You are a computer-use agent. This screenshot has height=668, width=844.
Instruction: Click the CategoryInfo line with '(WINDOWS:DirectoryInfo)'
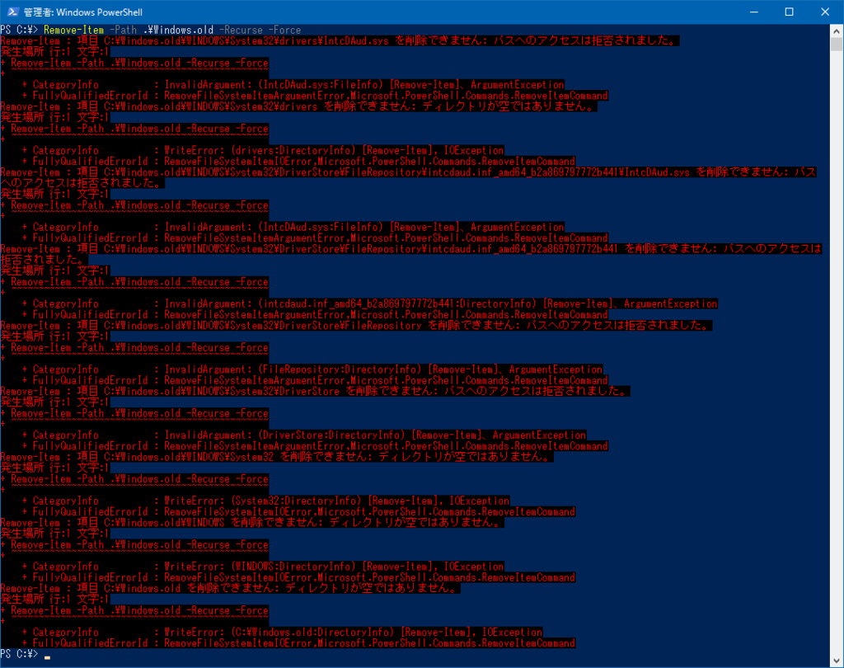click(x=263, y=567)
